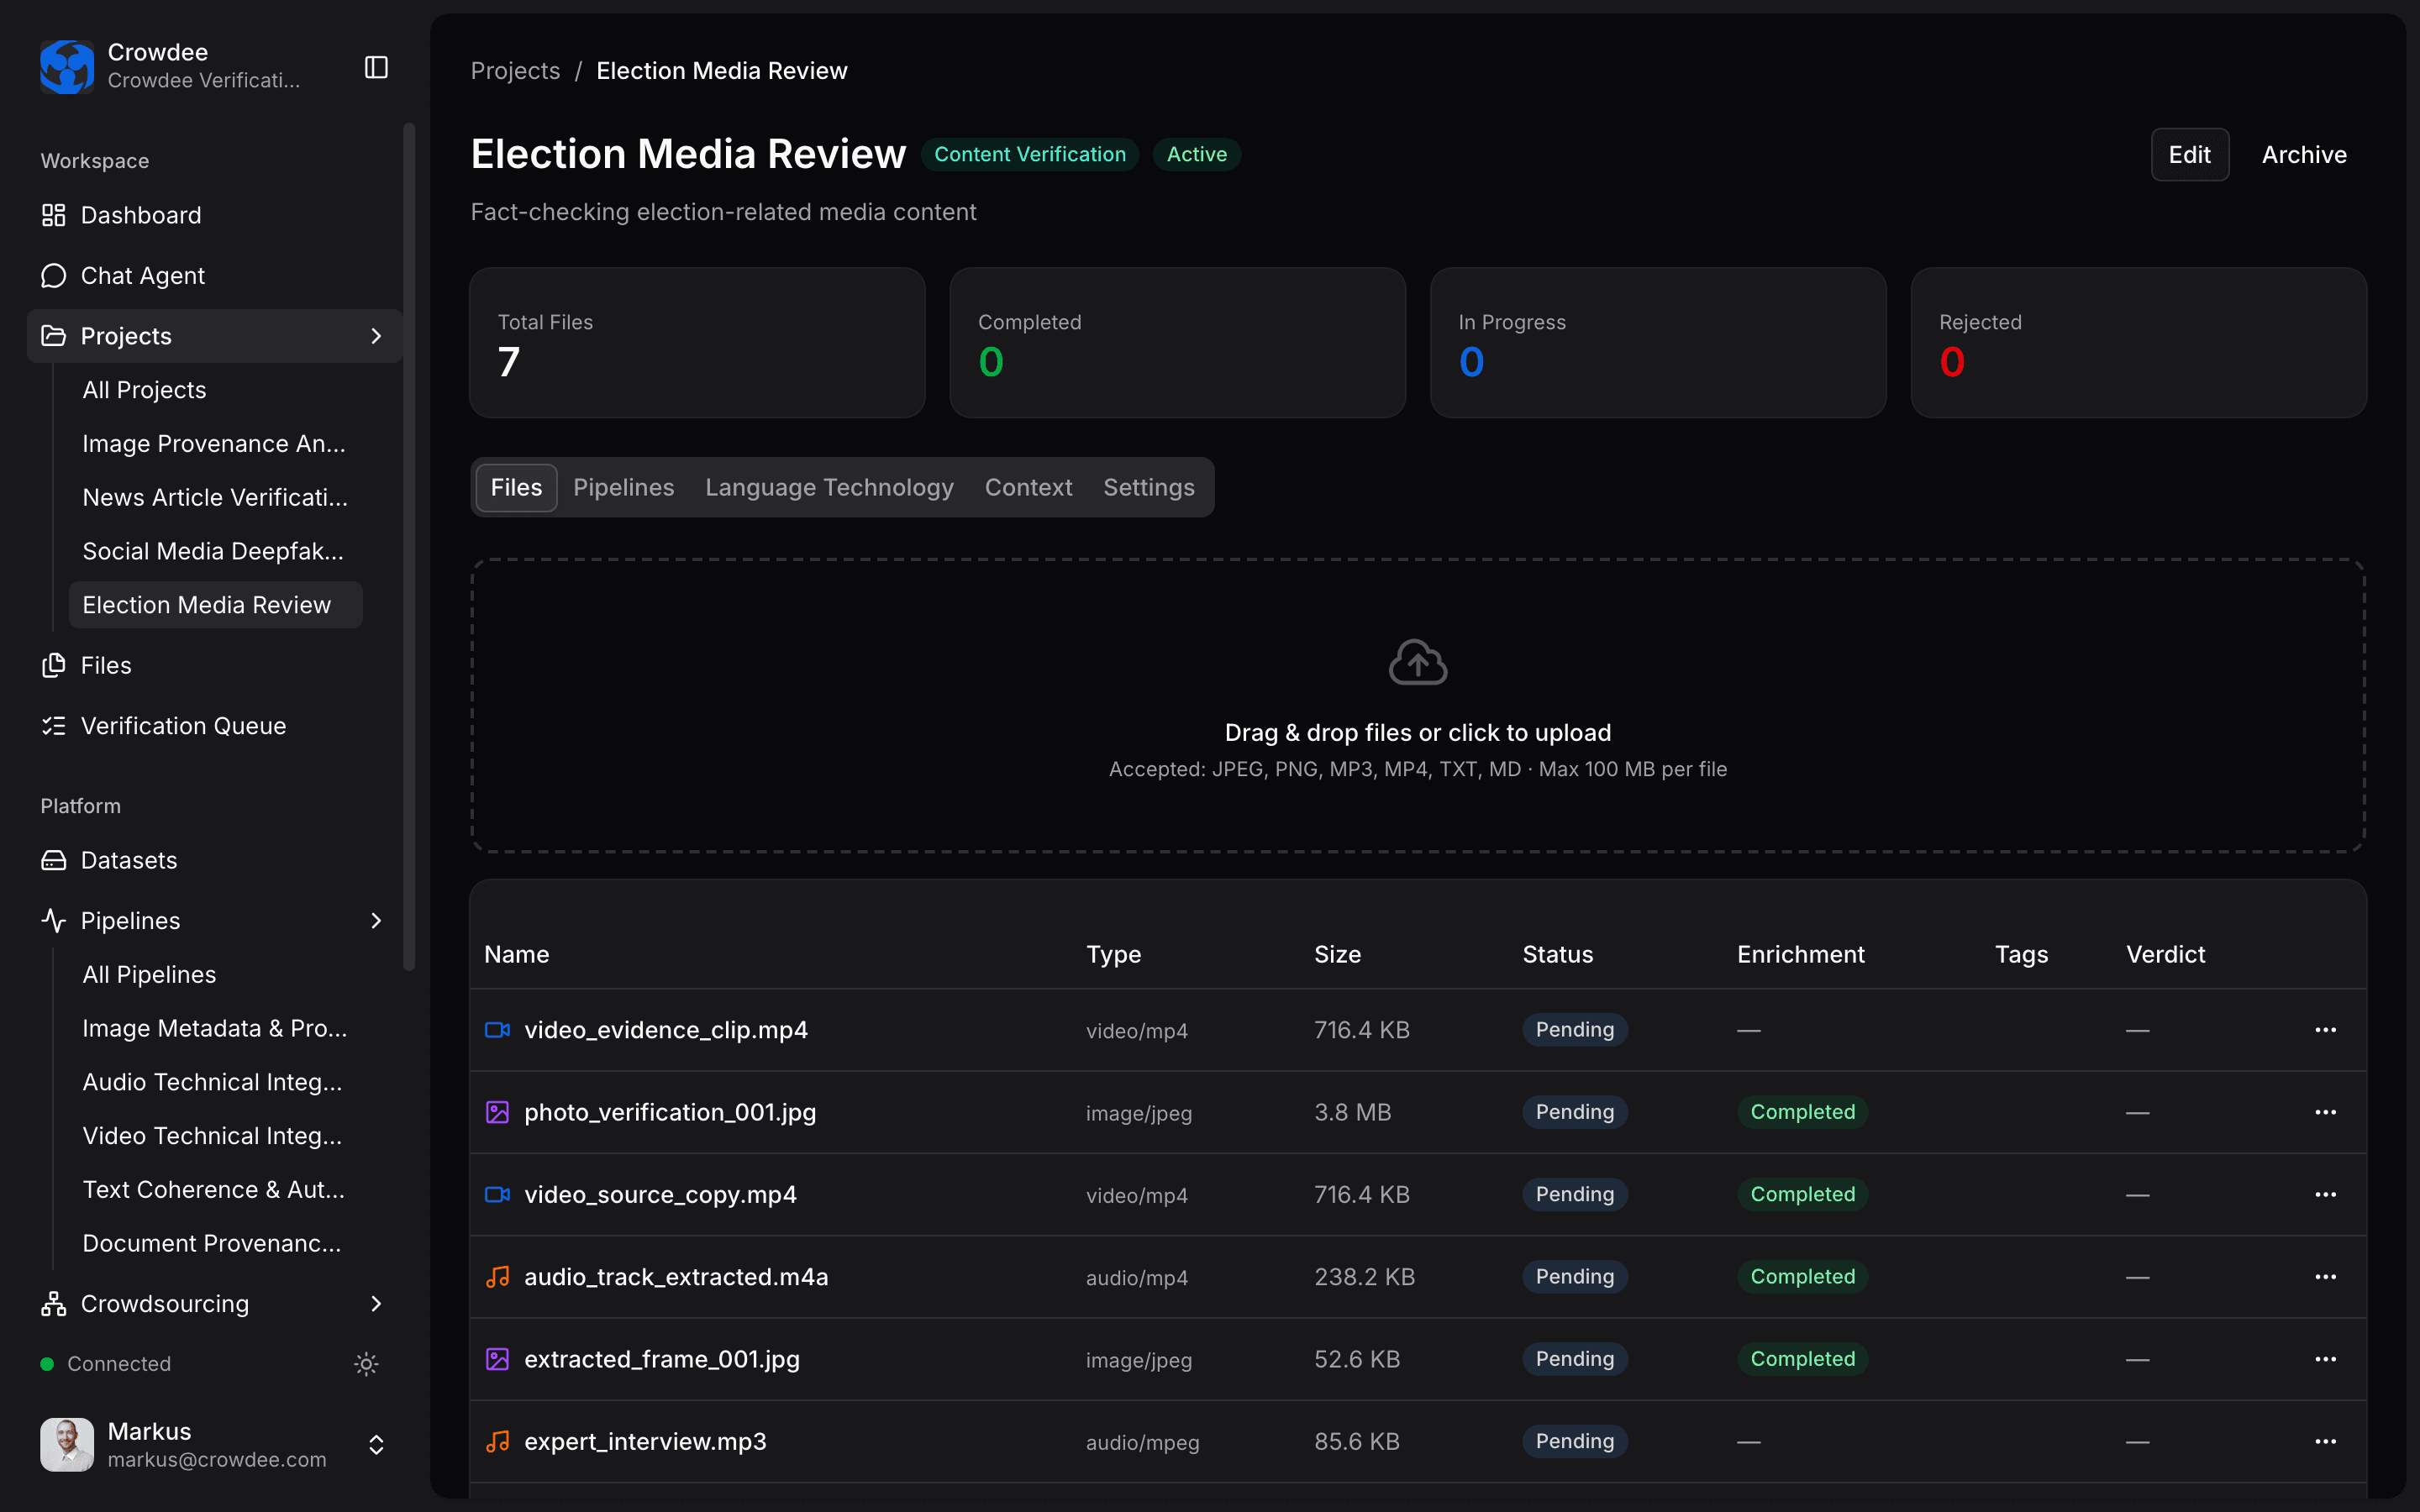Switch to the Files tab
The image size is (2420, 1512).
516,487
